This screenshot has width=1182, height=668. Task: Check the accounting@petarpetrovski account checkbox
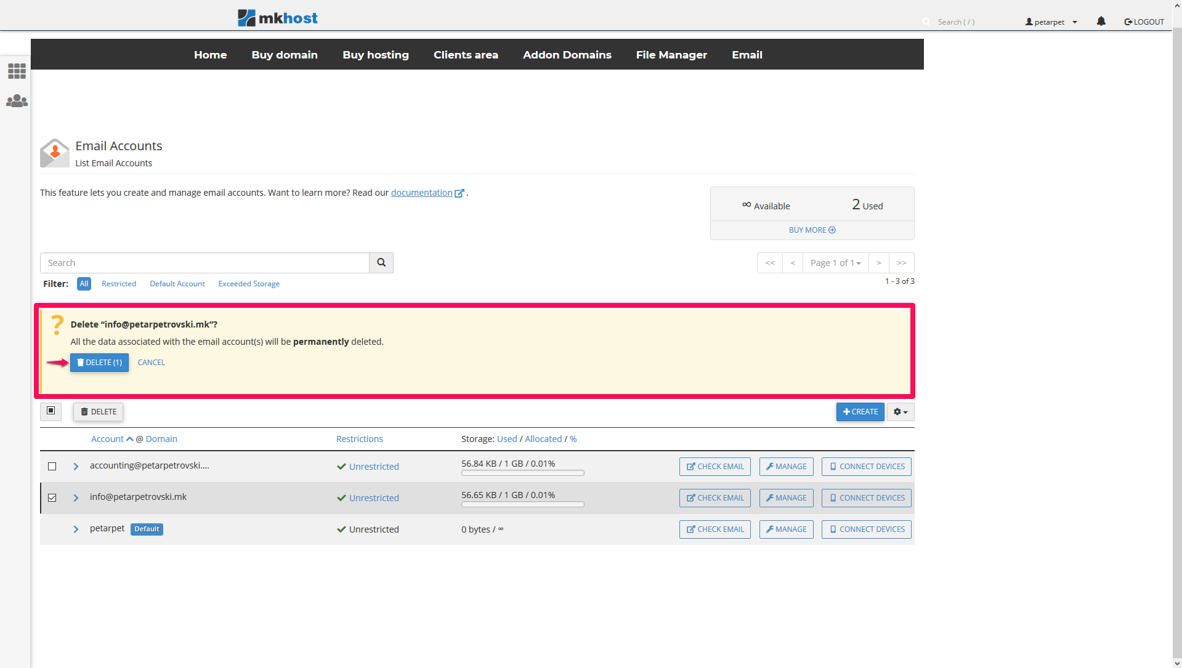[52, 467]
